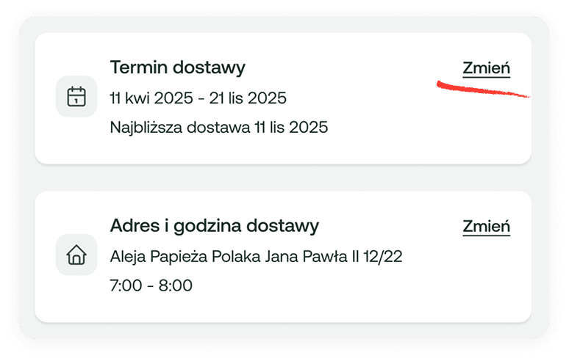The width and height of the screenshot is (569, 361).
Task: Select the Aleja Papieża Polaka street name
Action: click(x=185, y=257)
